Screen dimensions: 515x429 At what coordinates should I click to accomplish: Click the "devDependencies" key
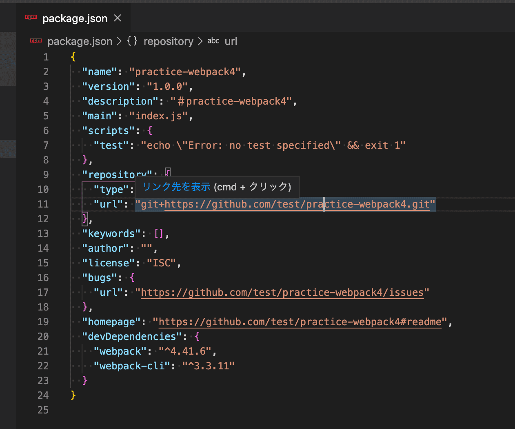[x=132, y=336]
